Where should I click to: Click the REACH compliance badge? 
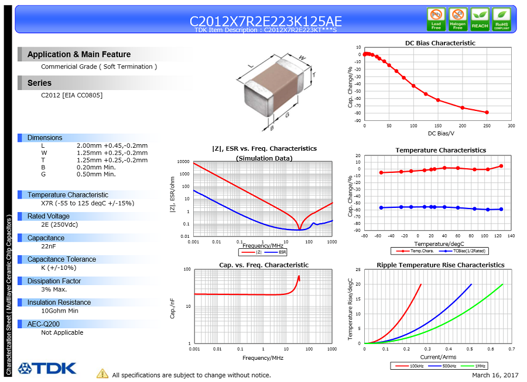click(x=480, y=19)
